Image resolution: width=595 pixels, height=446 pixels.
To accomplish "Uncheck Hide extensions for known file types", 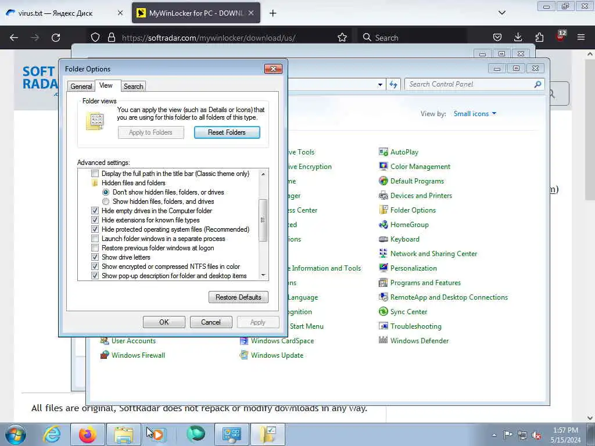I will [95, 220].
